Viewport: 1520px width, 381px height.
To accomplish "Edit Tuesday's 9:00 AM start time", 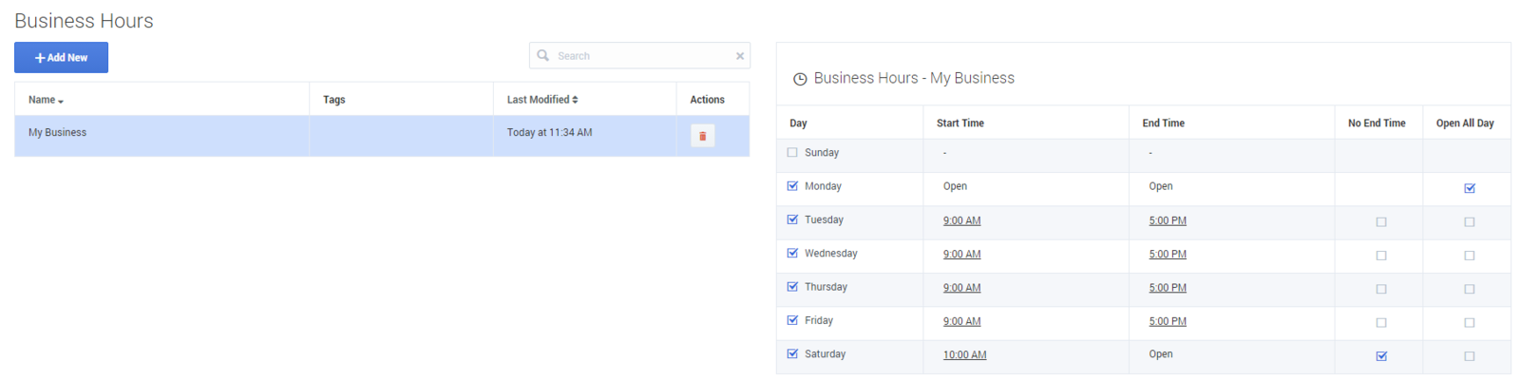I will tap(961, 220).
